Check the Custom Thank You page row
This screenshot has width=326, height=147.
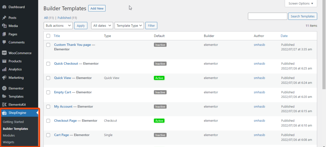click(48, 45)
